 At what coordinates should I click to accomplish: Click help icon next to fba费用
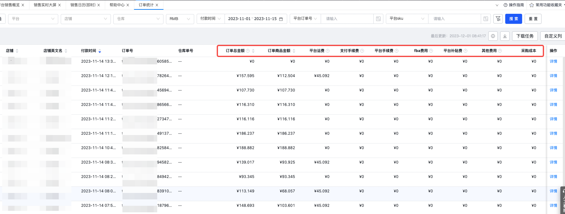coord(431,51)
